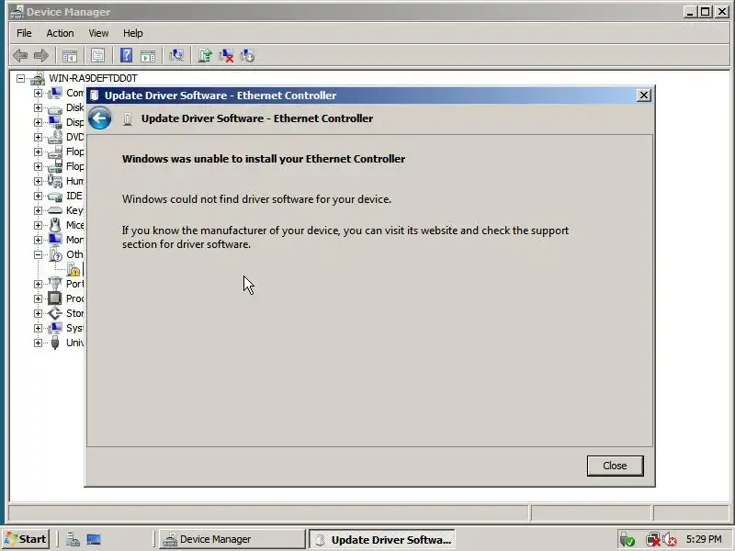This screenshot has width=735, height=551.
Task: Click 'Windows was unable to install' heading
Action: click(x=264, y=159)
